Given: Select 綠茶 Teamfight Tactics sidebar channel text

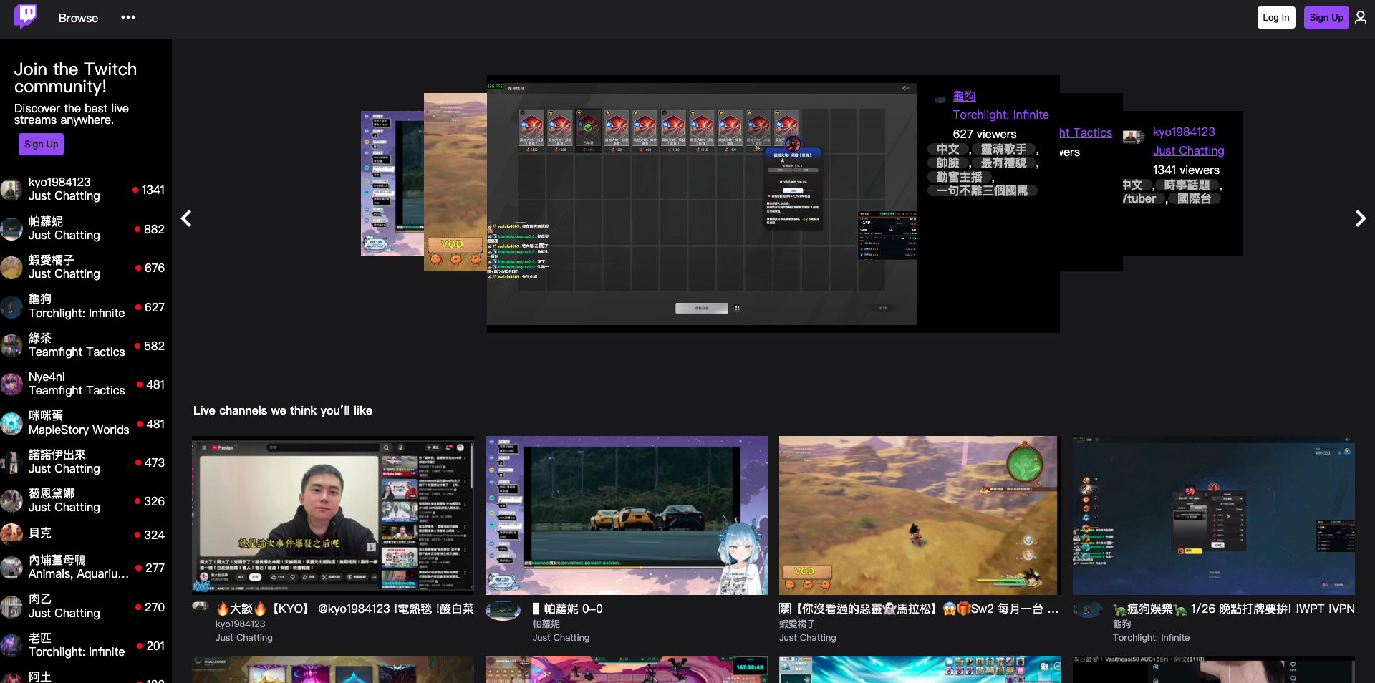Looking at the screenshot, I should (77, 345).
